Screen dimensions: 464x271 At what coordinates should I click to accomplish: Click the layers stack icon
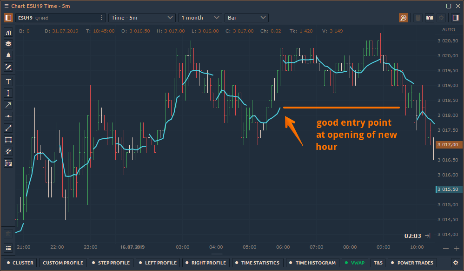[x=8, y=44]
